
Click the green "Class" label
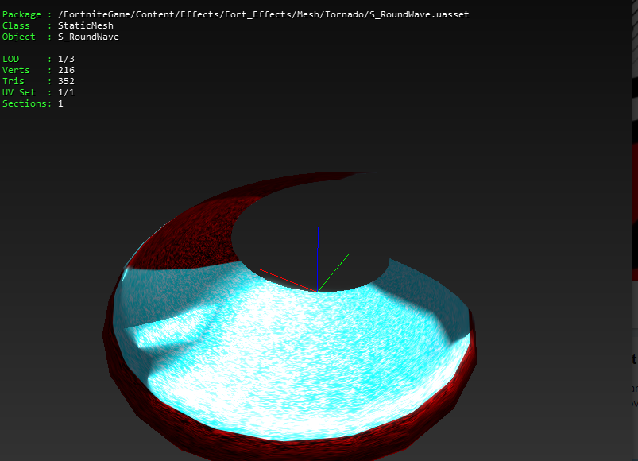click(x=16, y=25)
